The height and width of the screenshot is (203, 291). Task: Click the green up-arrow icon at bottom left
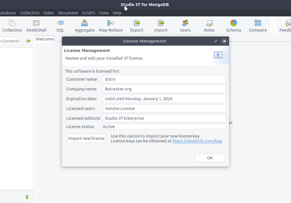click(x=27, y=197)
